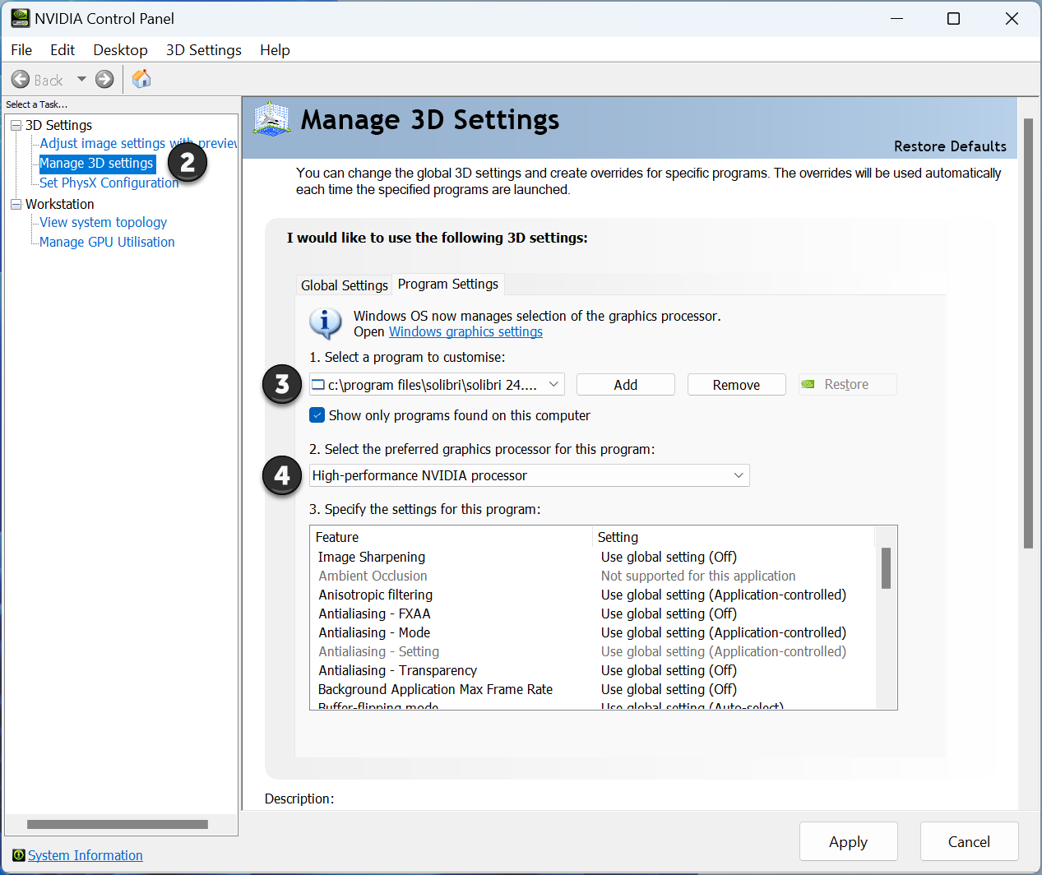Select Manage 3D settings in task tree
Screen dimensions: 1042x875
point(97,163)
